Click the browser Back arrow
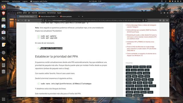 point(19,20)
